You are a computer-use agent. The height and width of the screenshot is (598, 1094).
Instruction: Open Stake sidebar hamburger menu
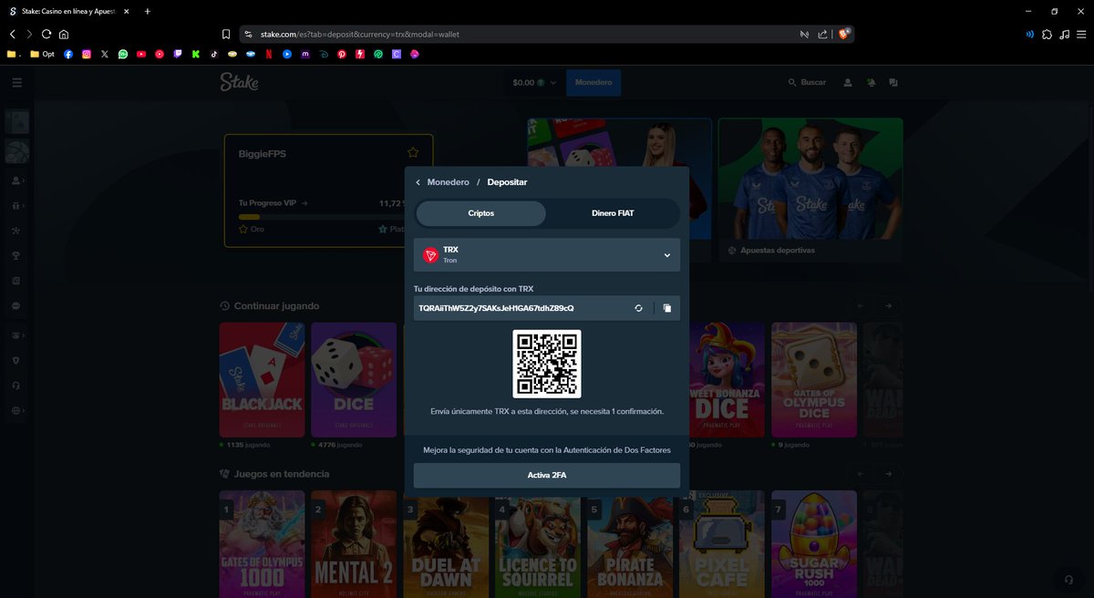coord(17,83)
